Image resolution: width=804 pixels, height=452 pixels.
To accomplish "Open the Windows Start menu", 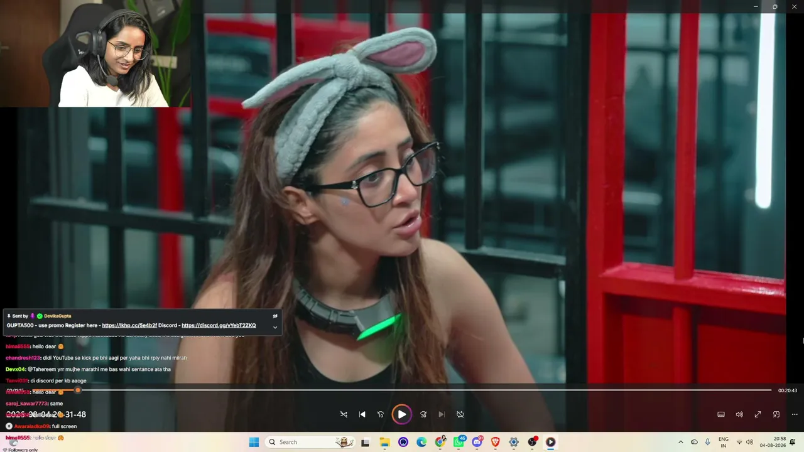I will 254,442.
